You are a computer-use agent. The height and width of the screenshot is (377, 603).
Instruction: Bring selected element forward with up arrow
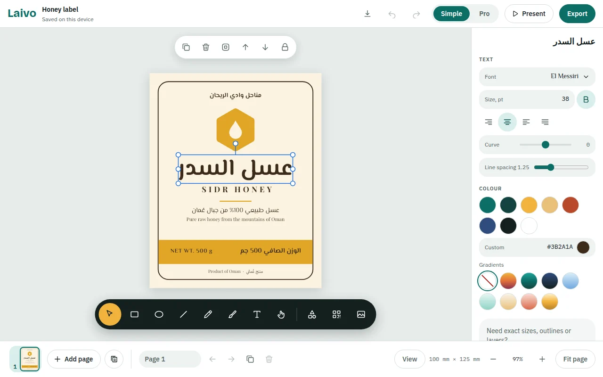point(245,47)
